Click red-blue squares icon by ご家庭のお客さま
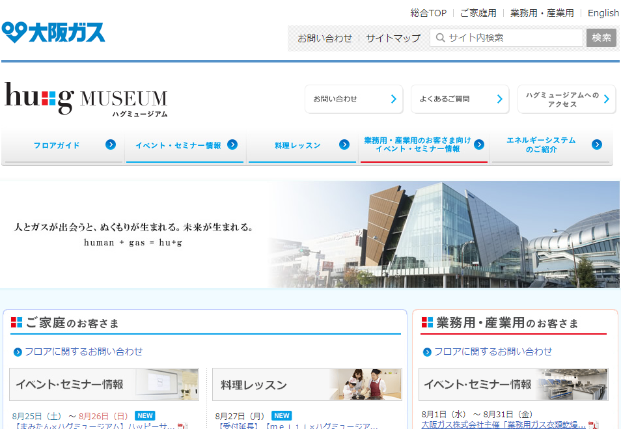The height and width of the screenshot is (429, 621). [16, 322]
